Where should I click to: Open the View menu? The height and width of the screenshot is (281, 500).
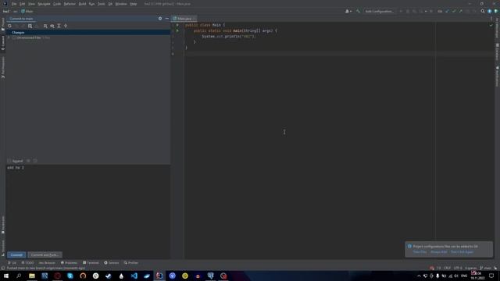coord(31,4)
